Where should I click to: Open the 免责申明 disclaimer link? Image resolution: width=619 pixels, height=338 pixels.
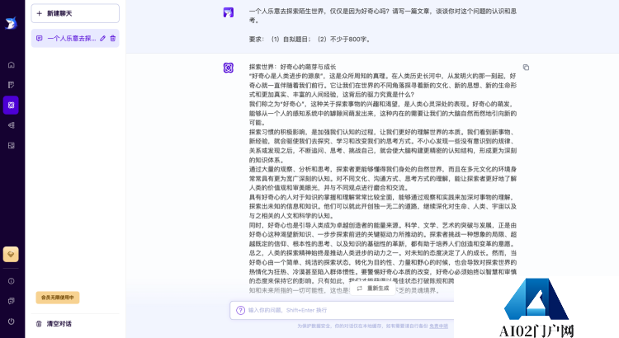coord(438,326)
